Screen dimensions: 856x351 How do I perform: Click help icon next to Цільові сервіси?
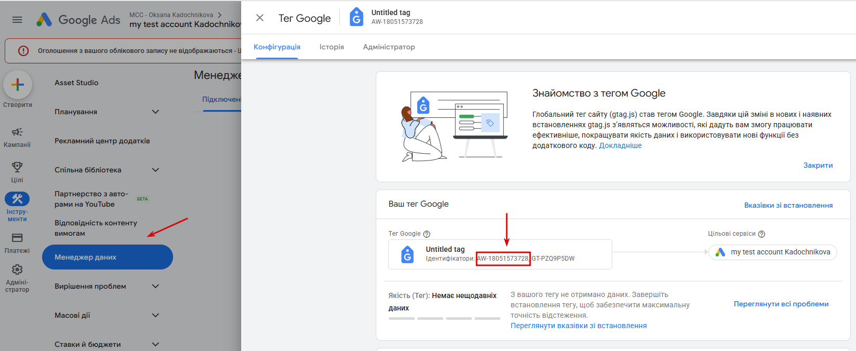(761, 234)
